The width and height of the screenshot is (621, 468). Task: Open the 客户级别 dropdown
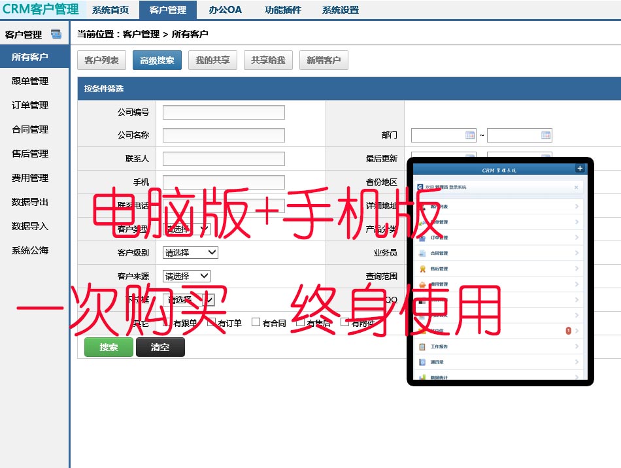[190, 252]
